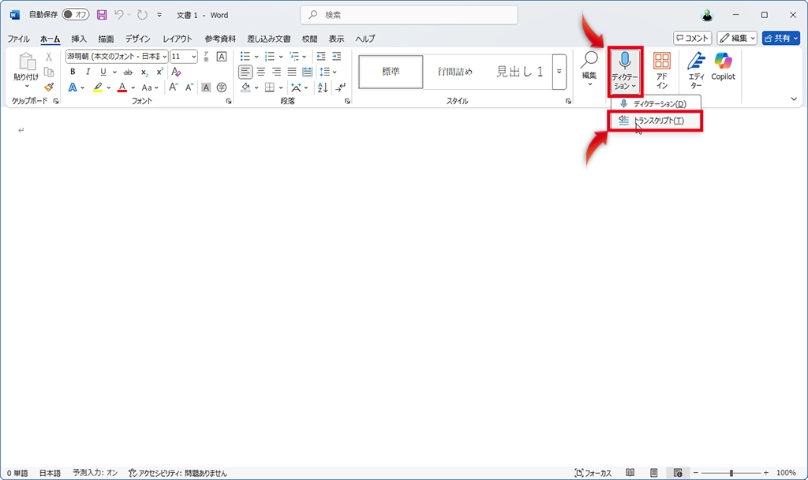The image size is (808, 480).
Task: Toggle subscript formatting
Action: click(144, 72)
